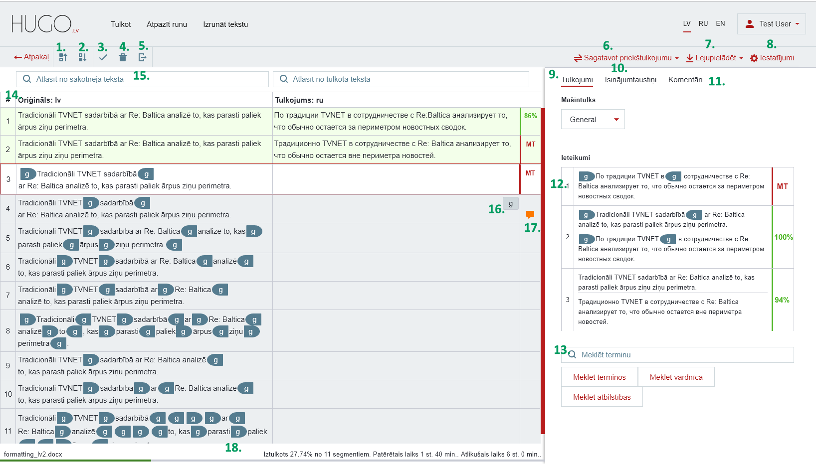816x465 pixels.
Task: Open Atpazīt runu in top menu
Action: pos(167,24)
